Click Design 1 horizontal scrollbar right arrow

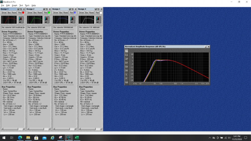coord(24,129)
